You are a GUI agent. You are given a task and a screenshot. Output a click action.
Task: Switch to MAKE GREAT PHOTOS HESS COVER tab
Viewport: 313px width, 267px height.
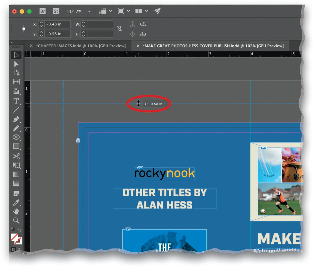213,46
